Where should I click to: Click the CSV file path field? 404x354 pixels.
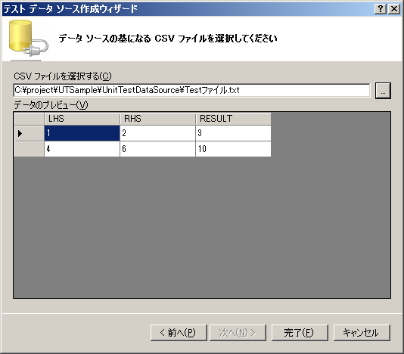pyautogui.click(x=191, y=90)
